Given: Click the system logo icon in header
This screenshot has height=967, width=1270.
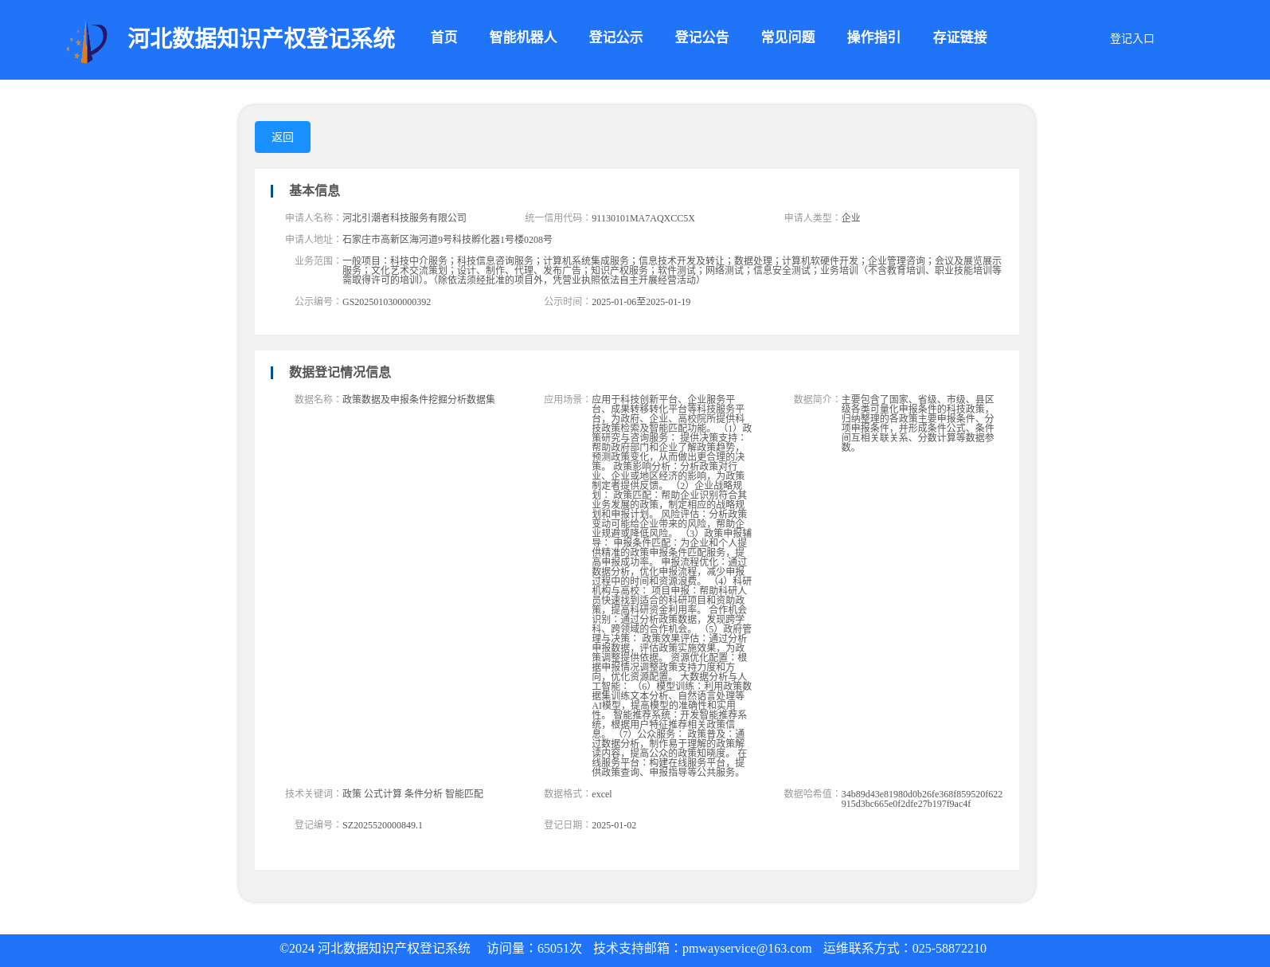Looking at the screenshot, I should pos(87,41).
